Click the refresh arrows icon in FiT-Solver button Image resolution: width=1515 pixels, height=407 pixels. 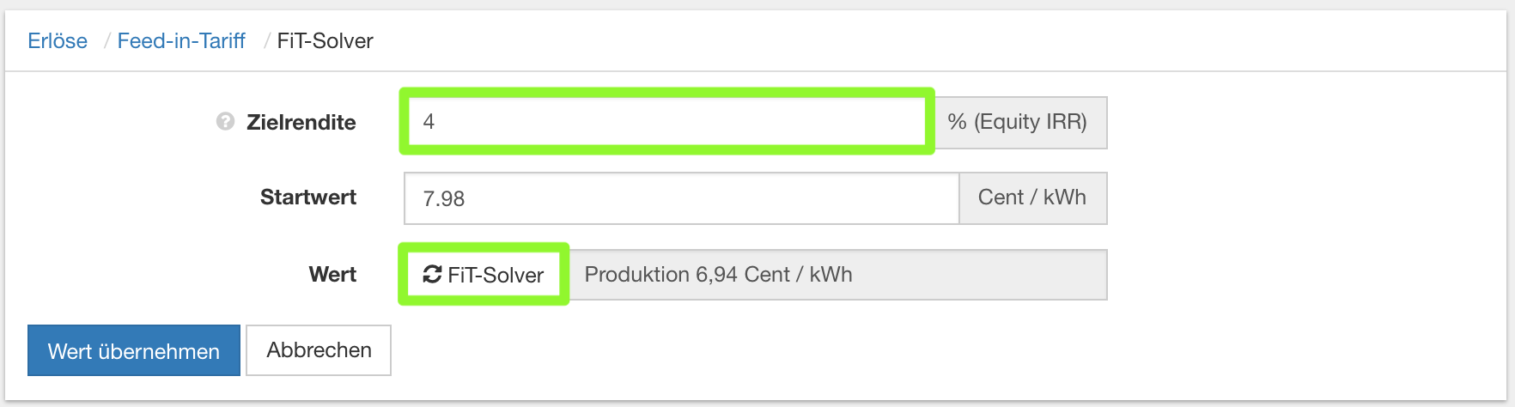tap(432, 275)
